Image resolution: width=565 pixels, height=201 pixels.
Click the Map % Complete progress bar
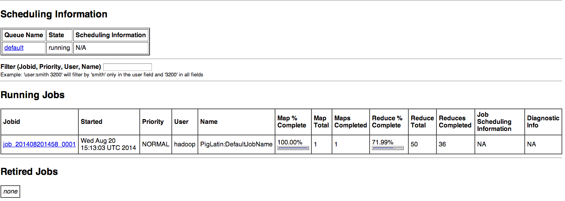pyautogui.click(x=293, y=148)
